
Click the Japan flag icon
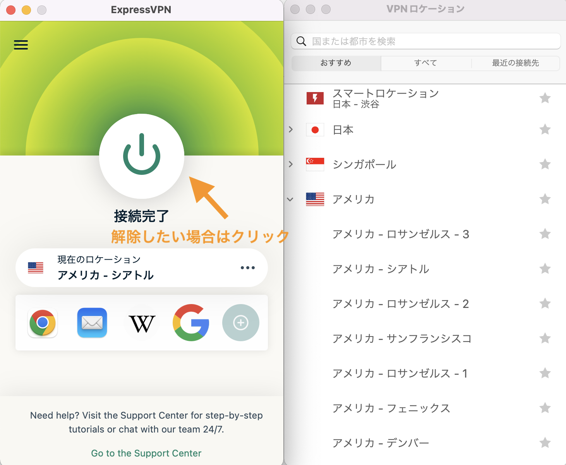coord(315,130)
